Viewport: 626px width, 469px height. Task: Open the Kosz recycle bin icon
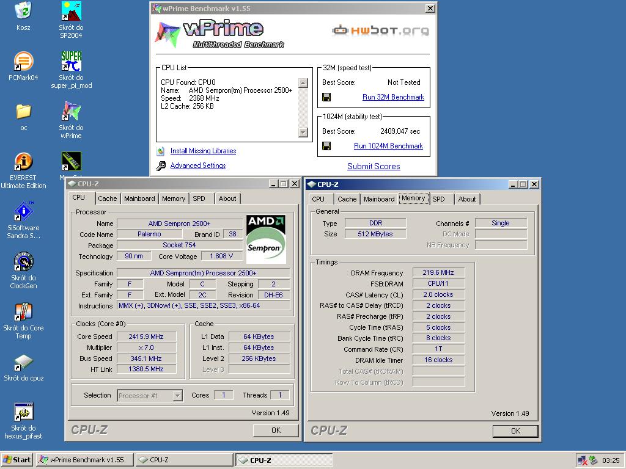23,11
